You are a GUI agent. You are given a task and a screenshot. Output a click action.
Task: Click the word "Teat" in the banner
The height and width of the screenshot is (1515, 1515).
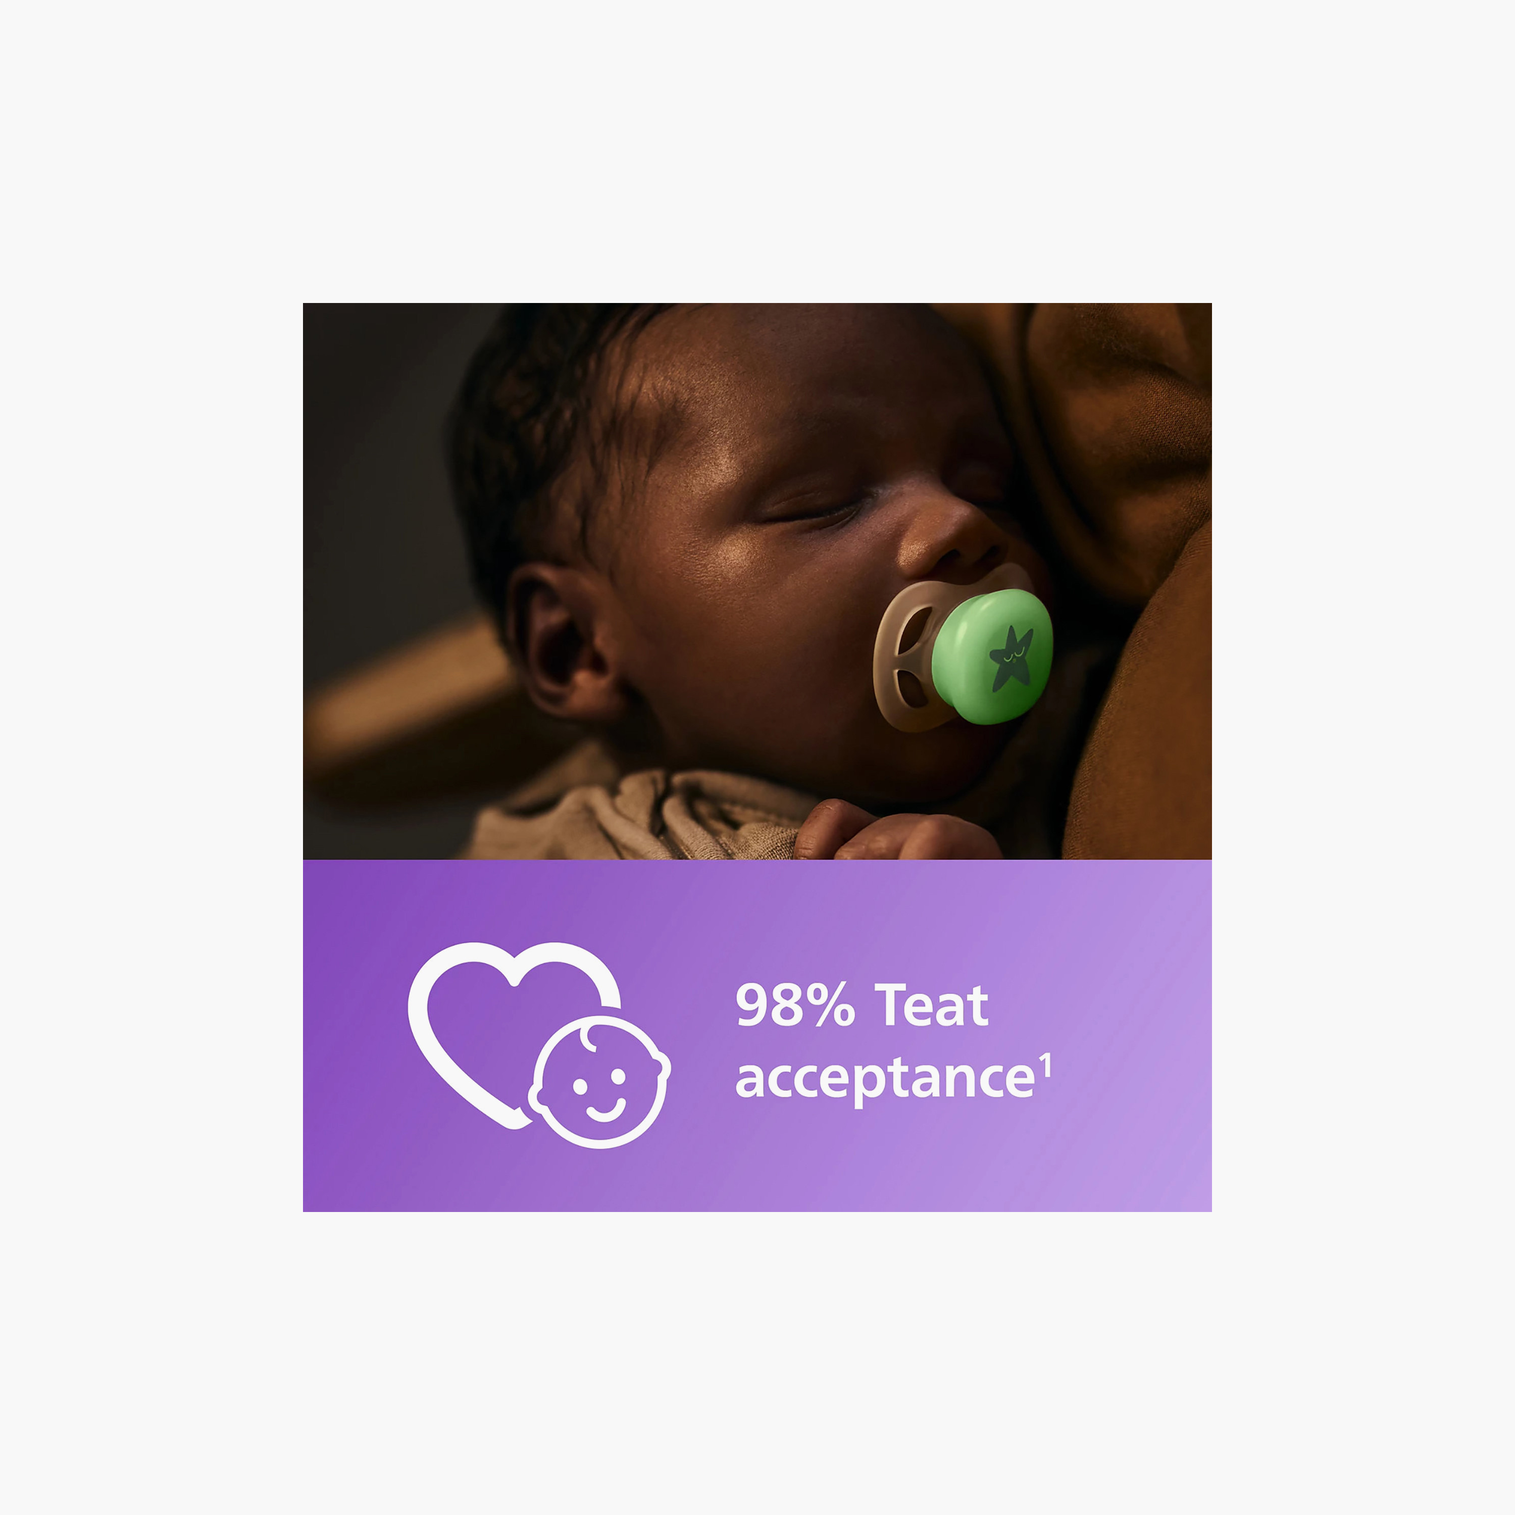click(932, 1005)
